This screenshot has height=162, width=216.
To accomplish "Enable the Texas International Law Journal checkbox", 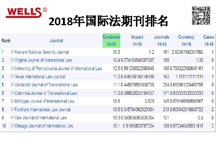I will click(12, 76).
